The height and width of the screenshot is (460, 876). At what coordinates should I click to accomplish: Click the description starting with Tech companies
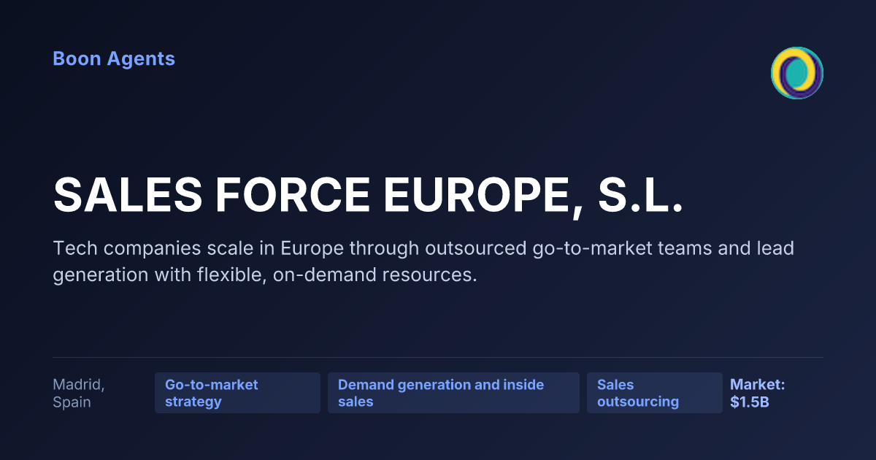coord(423,262)
